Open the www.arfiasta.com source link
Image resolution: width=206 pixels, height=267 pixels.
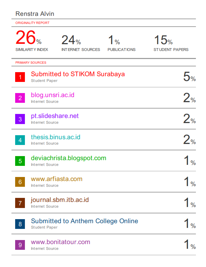point(57,179)
